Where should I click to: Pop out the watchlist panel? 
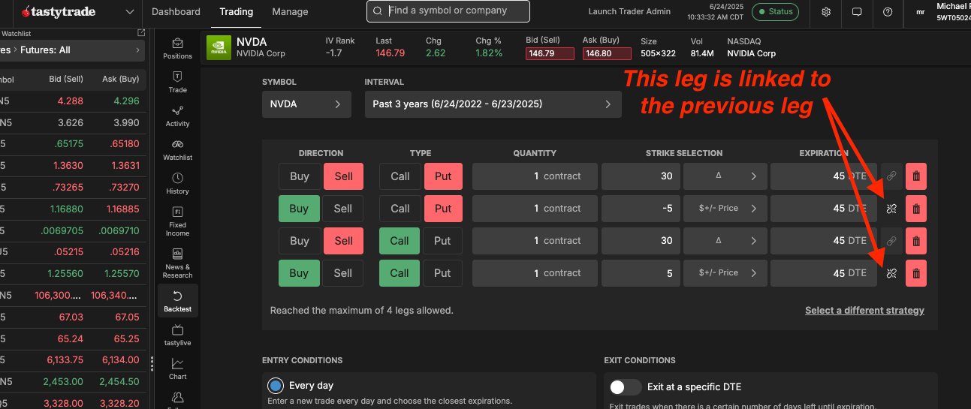click(141, 33)
